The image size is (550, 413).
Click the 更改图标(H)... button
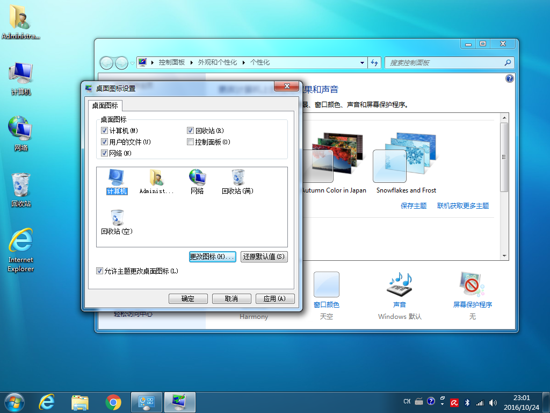coord(213,257)
